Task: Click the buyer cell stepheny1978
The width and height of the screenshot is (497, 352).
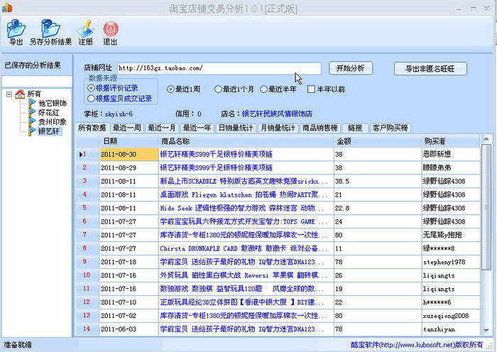Action: (452, 262)
